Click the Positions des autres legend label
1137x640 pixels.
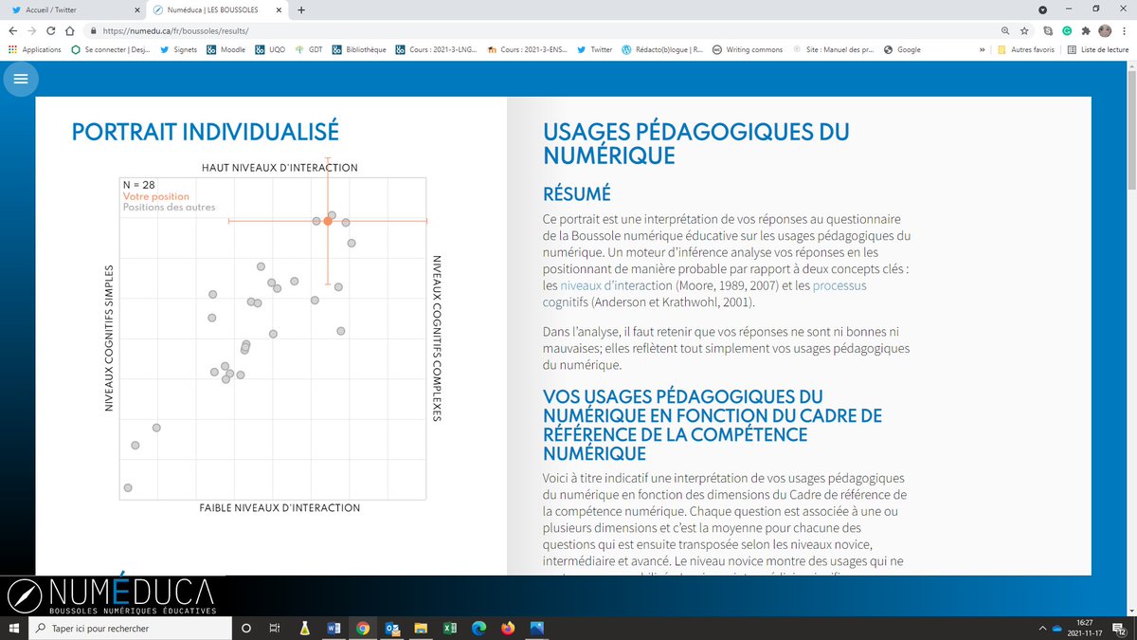click(169, 208)
